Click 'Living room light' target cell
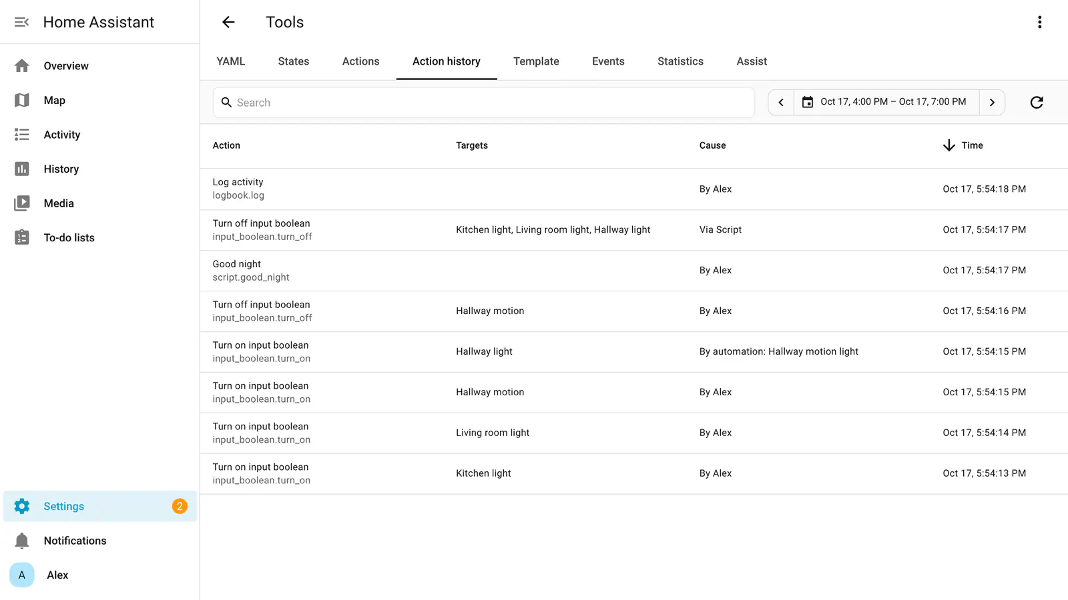Viewport: 1068px width, 600px height. (x=493, y=433)
